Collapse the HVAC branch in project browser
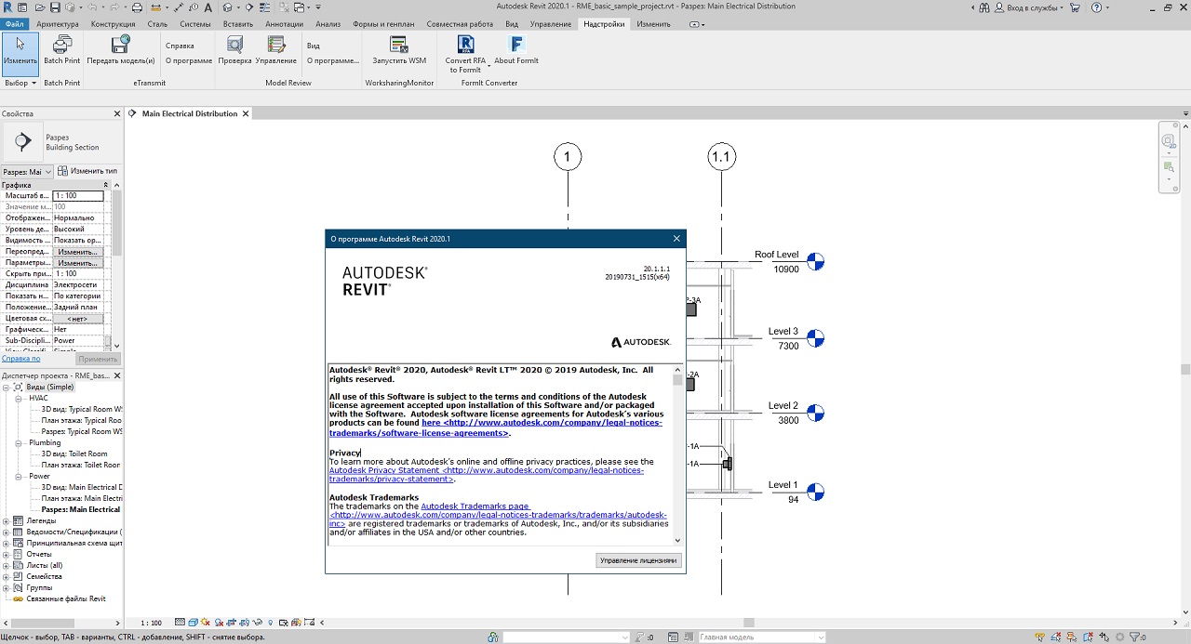 (19, 399)
